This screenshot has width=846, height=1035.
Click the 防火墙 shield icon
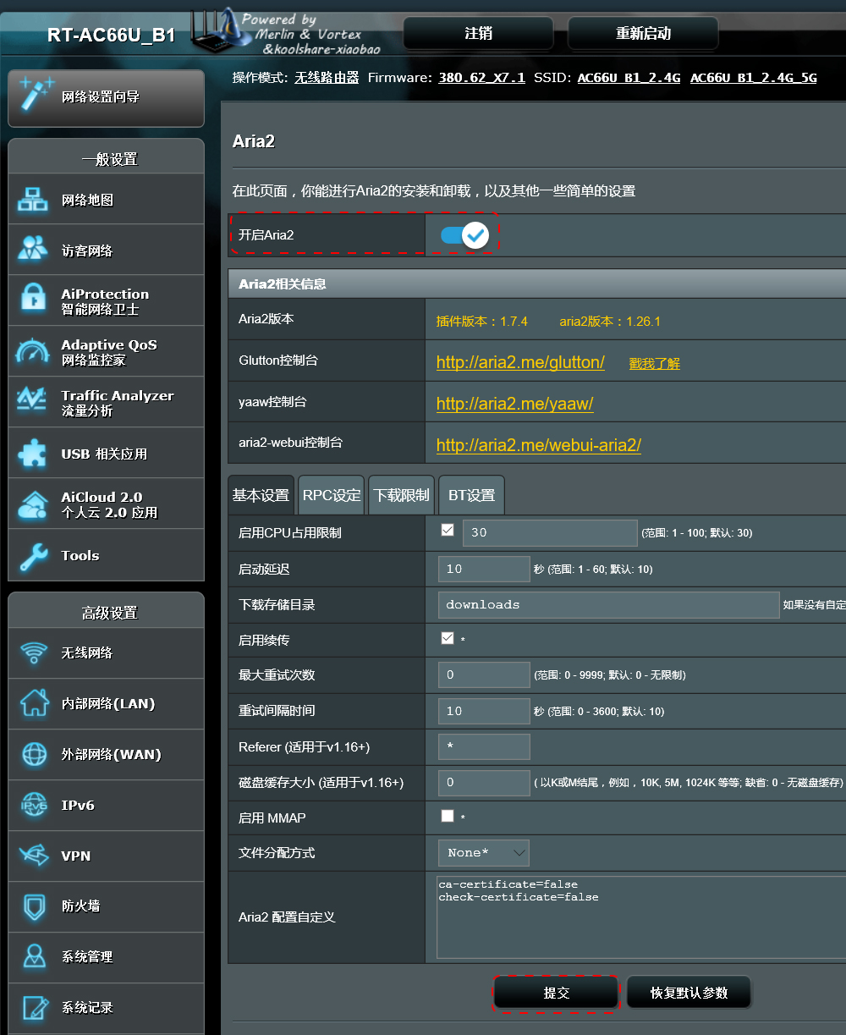click(34, 906)
